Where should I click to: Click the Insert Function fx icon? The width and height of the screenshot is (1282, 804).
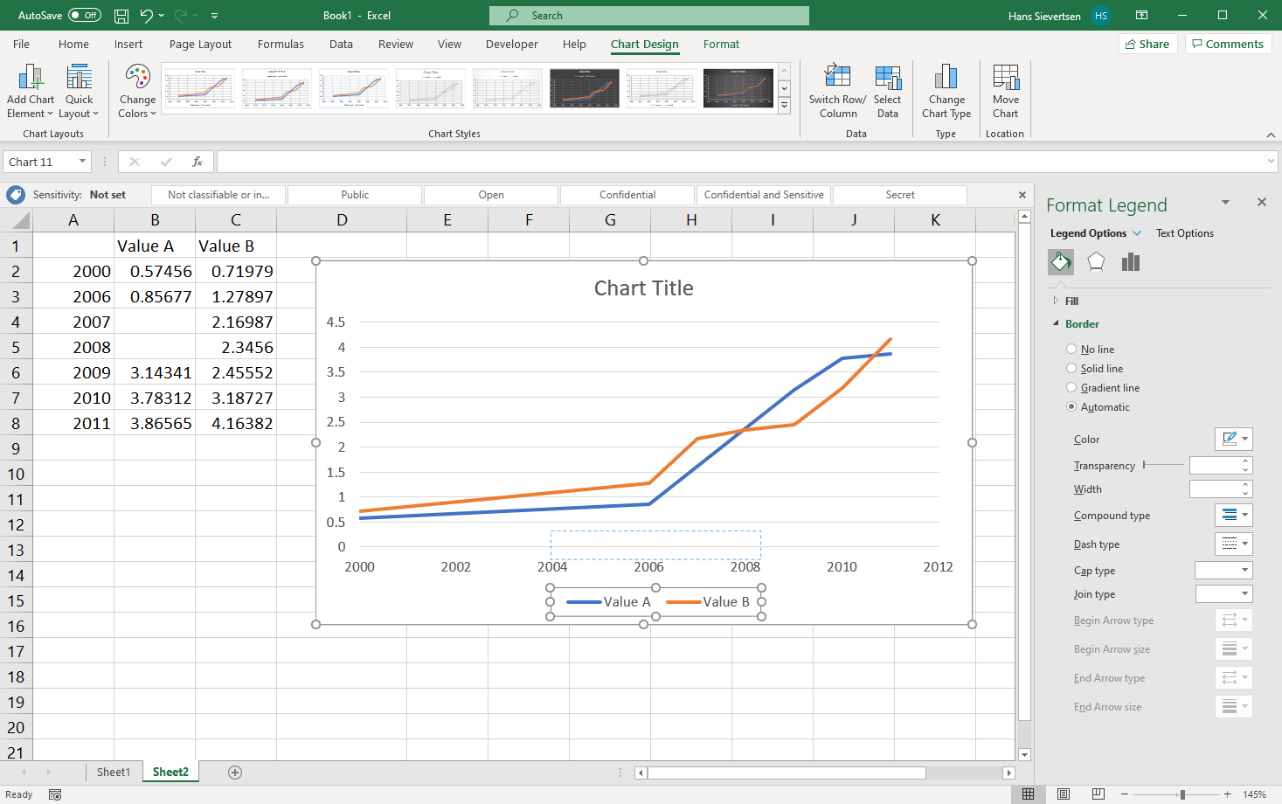coord(197,162)
